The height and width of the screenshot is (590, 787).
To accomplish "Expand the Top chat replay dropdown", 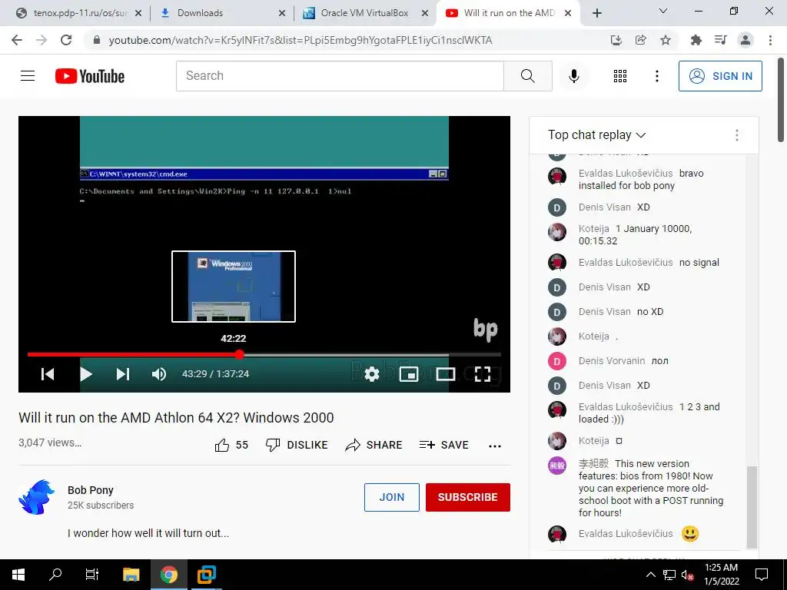I will click(596, 135).
